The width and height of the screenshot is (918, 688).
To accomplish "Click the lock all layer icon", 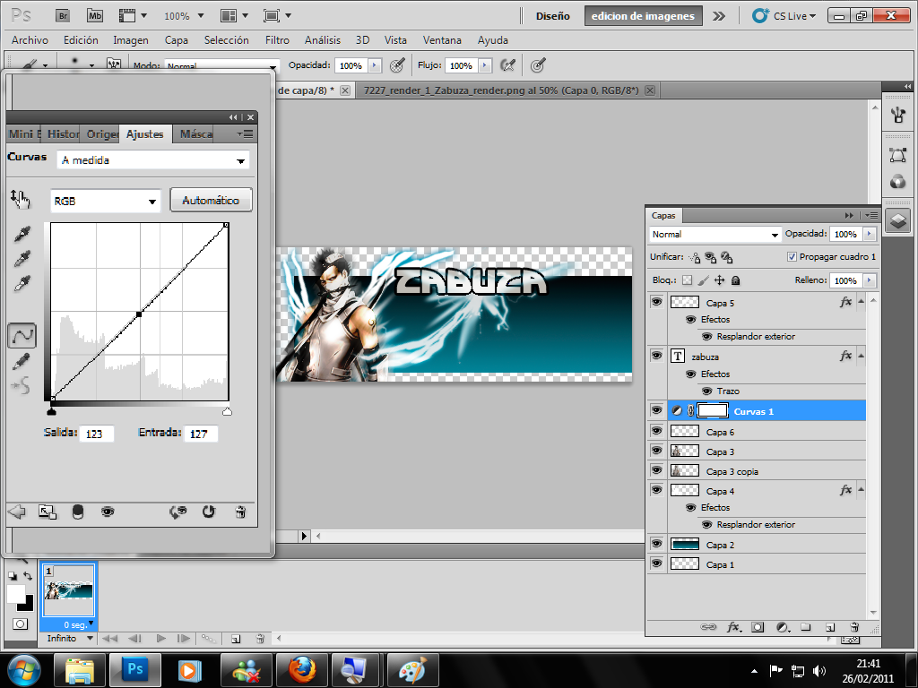I will 736,280.
